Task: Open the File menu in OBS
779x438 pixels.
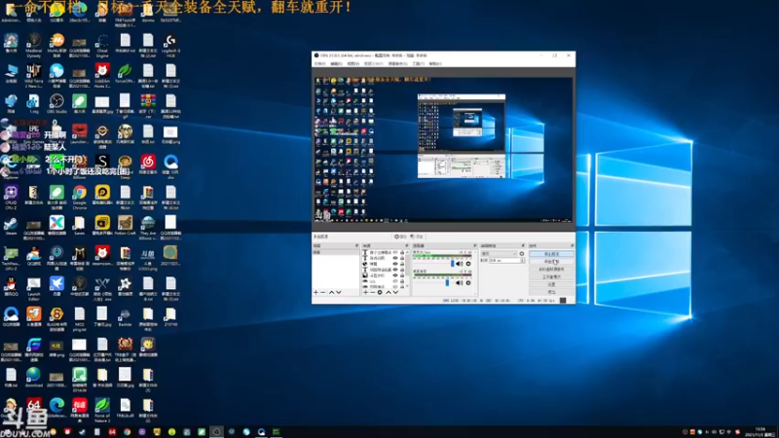Action: (319, 63)
